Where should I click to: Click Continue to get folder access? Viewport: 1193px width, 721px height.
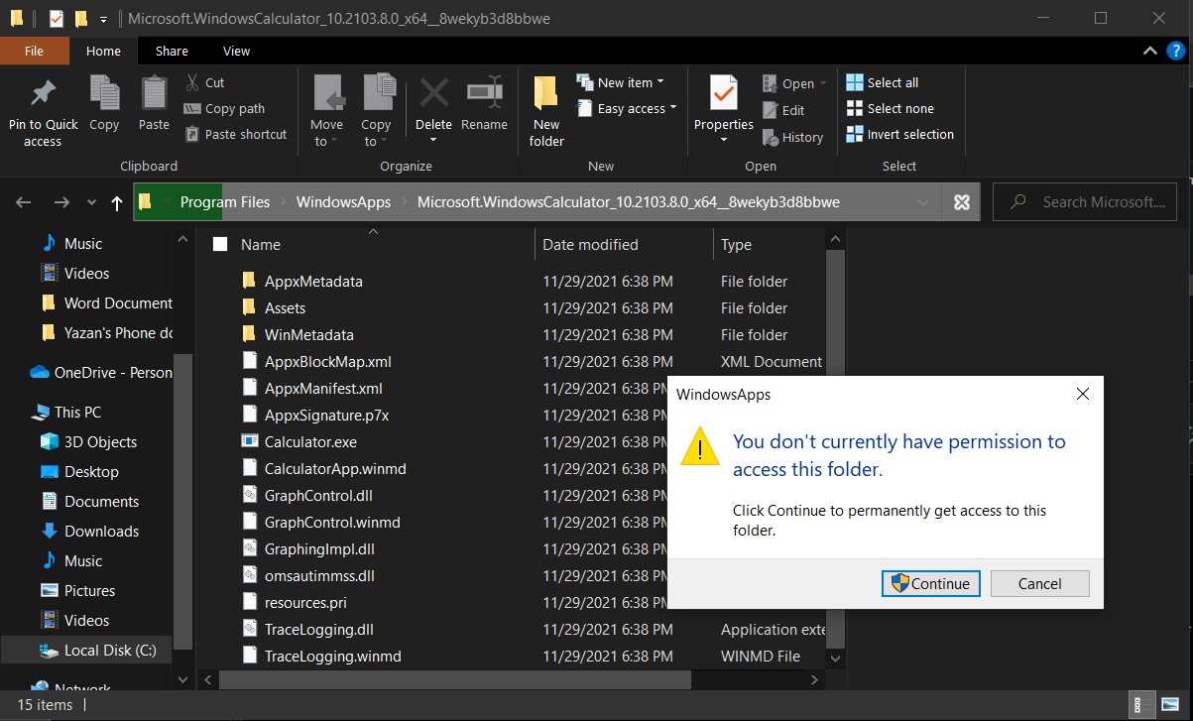pos(930,583)
